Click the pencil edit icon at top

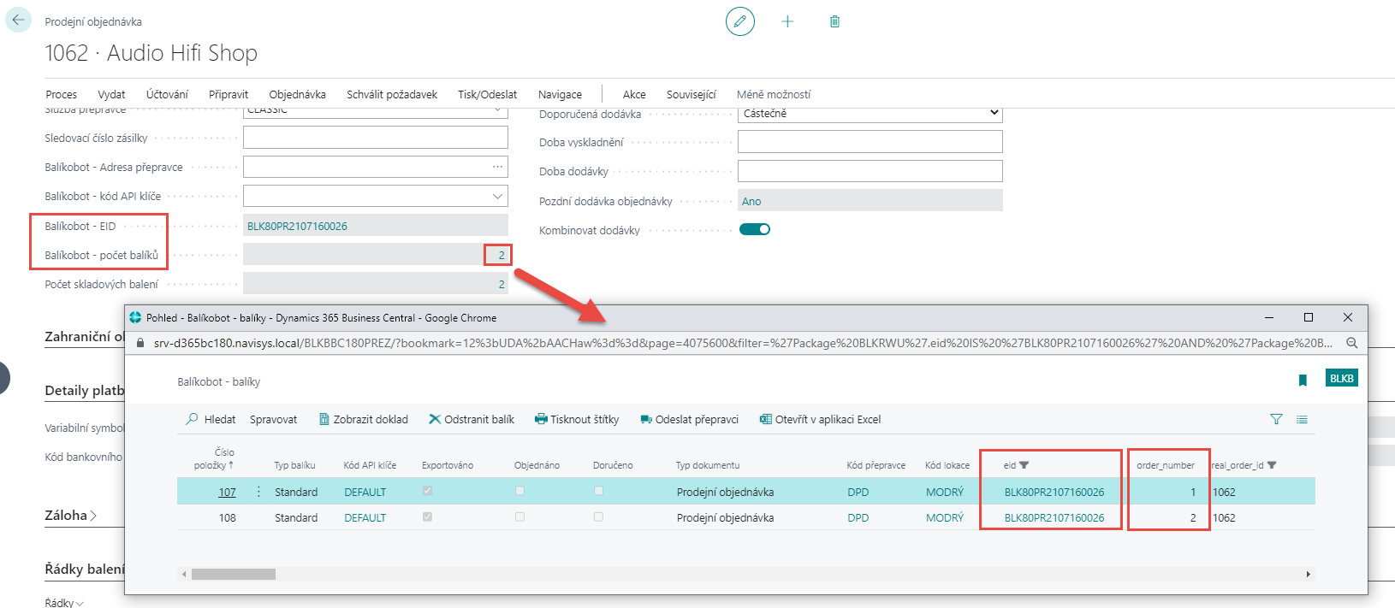coord(739,21)
